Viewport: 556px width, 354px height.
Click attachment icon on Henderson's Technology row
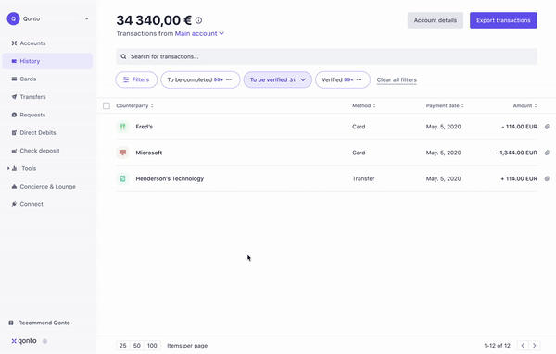pyautogui.click(x=547, y=179)
